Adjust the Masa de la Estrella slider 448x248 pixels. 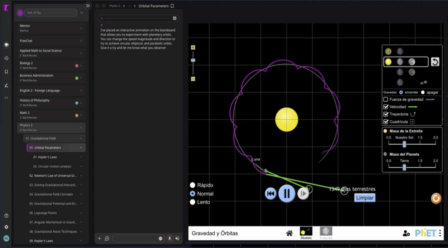point(404,144)
